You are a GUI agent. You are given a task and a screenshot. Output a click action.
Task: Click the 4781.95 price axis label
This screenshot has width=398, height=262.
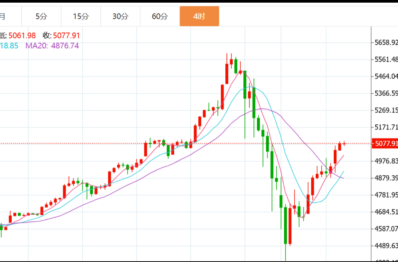386,195
